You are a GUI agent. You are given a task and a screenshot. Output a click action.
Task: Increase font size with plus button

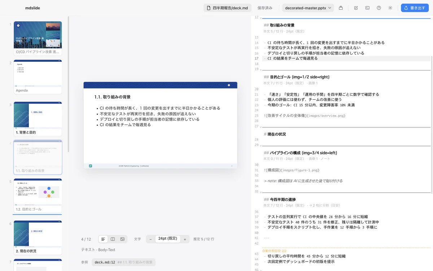(185, 239)
